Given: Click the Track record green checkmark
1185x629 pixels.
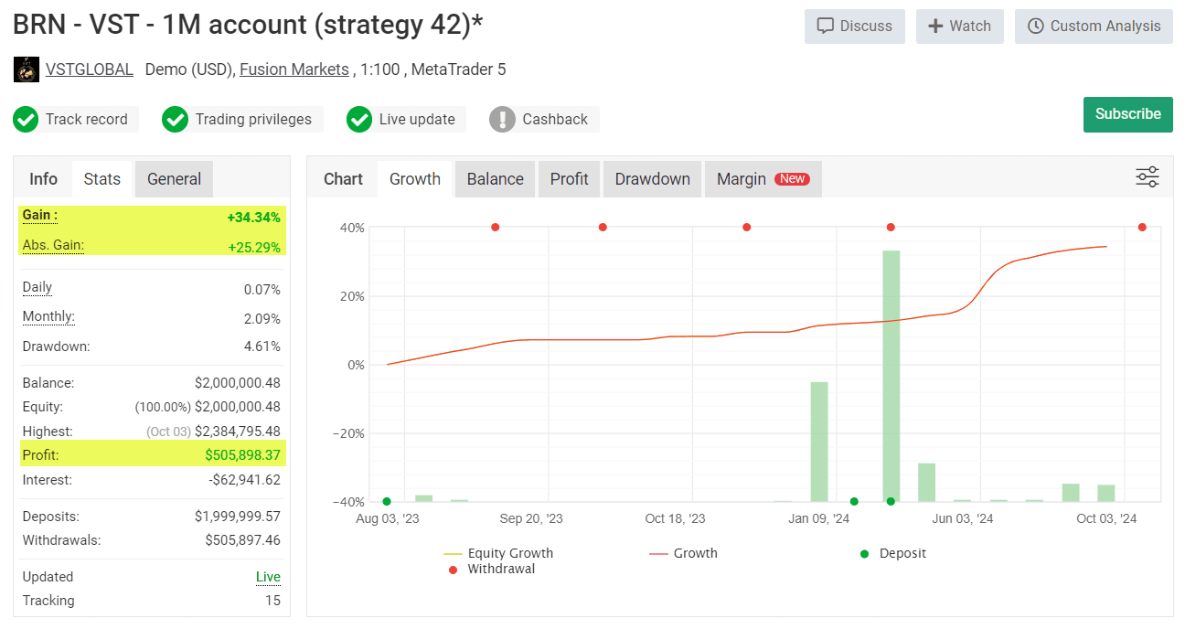Looking at the screenshot, I should click(26, 120).
